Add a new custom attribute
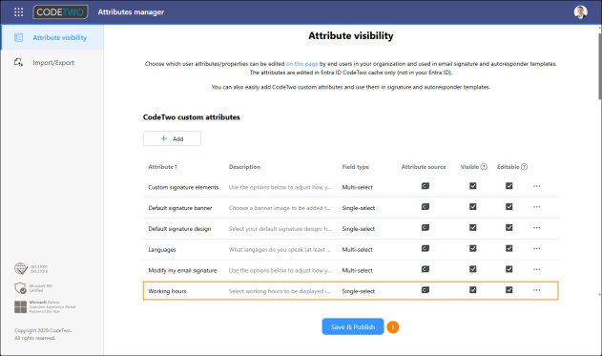 click(172, 138)
